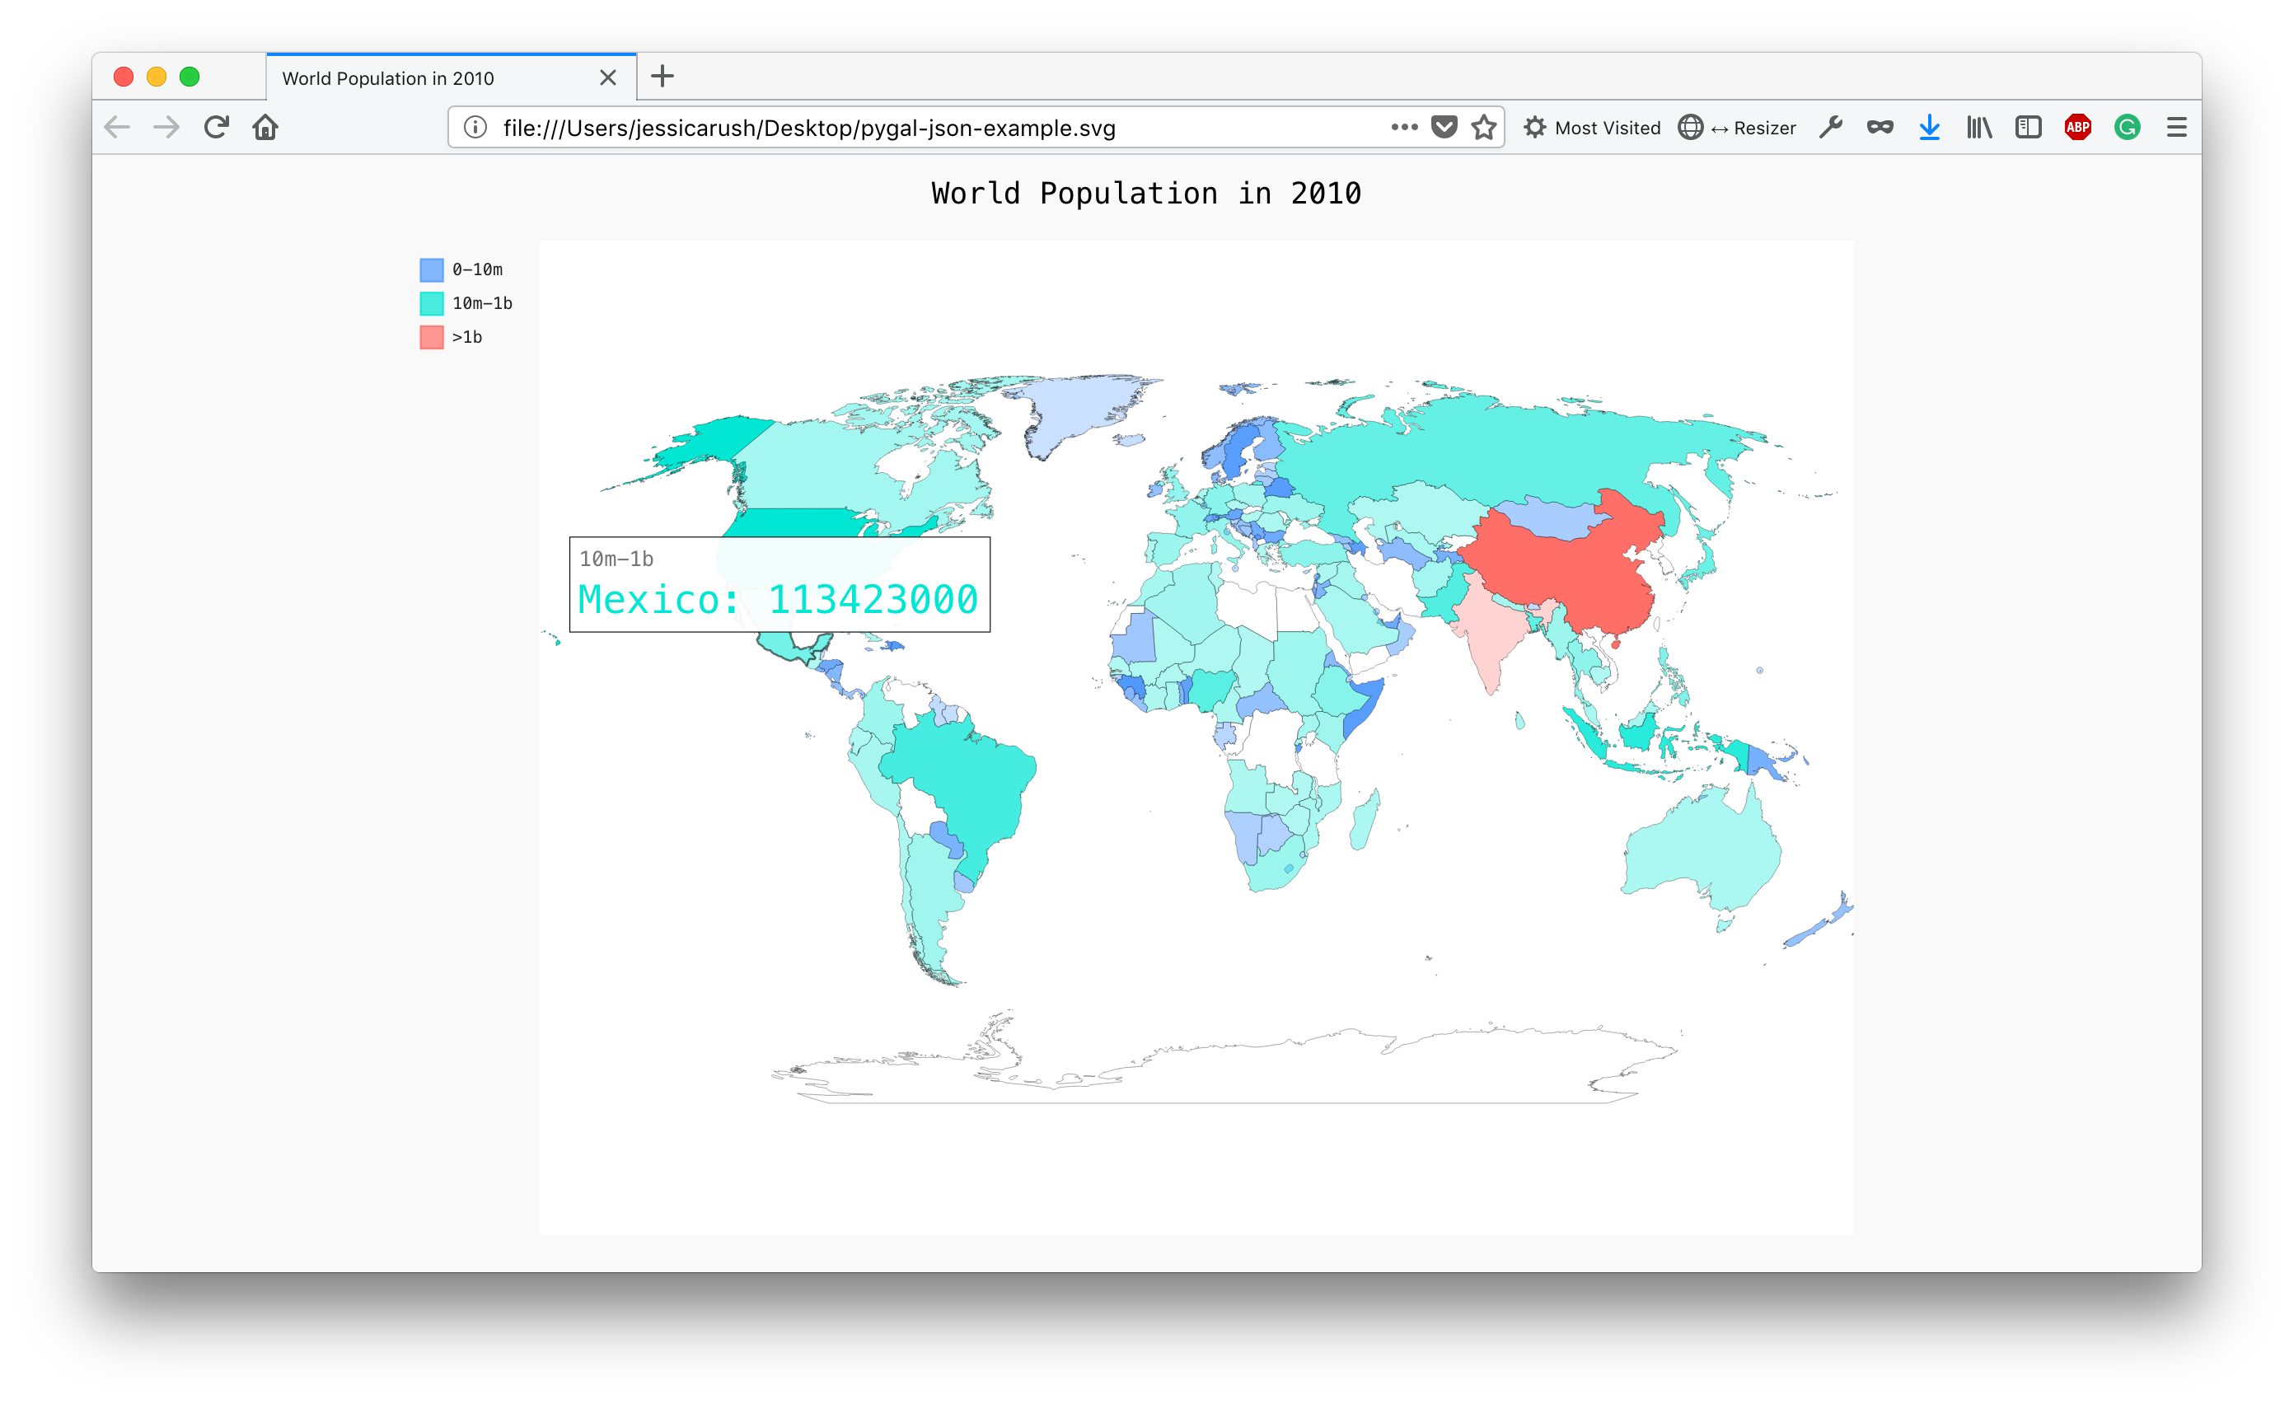Toggle the >1b legend series
2294x1404 pixels.
pos(432,337)
